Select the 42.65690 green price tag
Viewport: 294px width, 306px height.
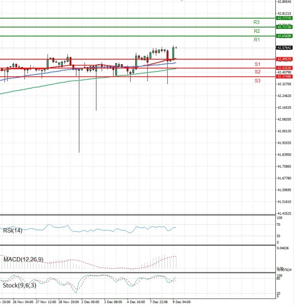click(285, 36)
